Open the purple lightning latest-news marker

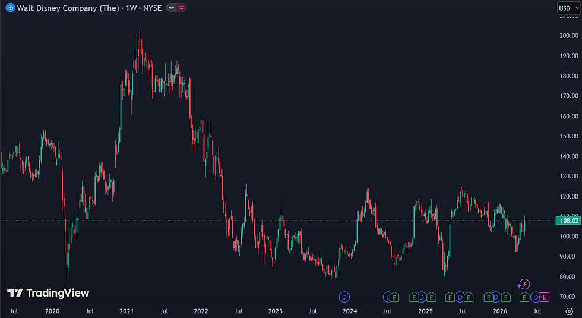524,285
